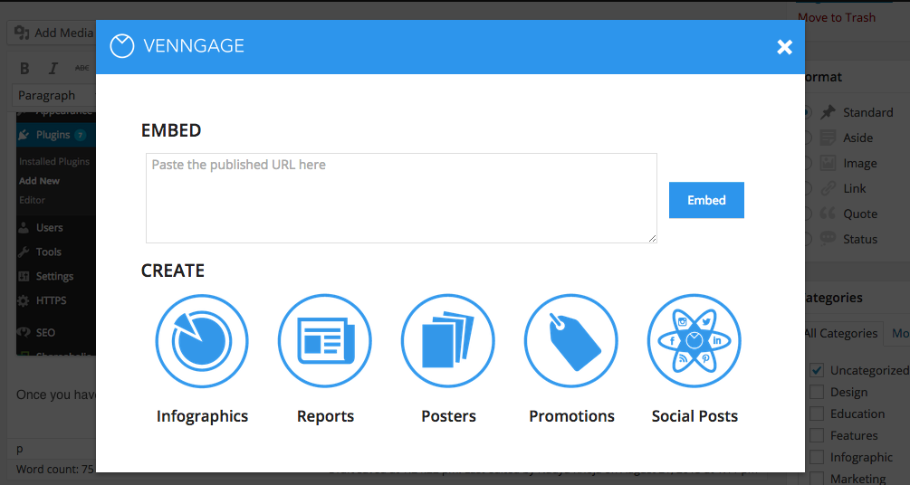Click the Aside document icon

click(x=828, y=138)
